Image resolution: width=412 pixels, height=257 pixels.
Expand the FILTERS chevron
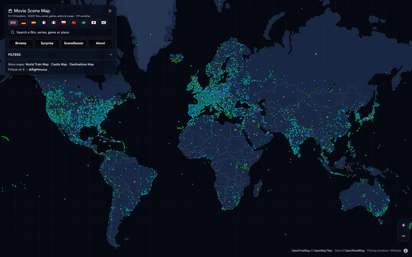[x=111, y=54]
